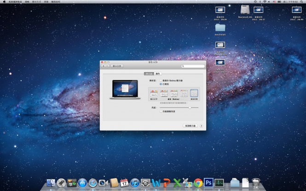Image resolution: width=306 pixels, height=191 pixels.
Task: Select the '已縮放' scaled radio button
Action: 161,84
